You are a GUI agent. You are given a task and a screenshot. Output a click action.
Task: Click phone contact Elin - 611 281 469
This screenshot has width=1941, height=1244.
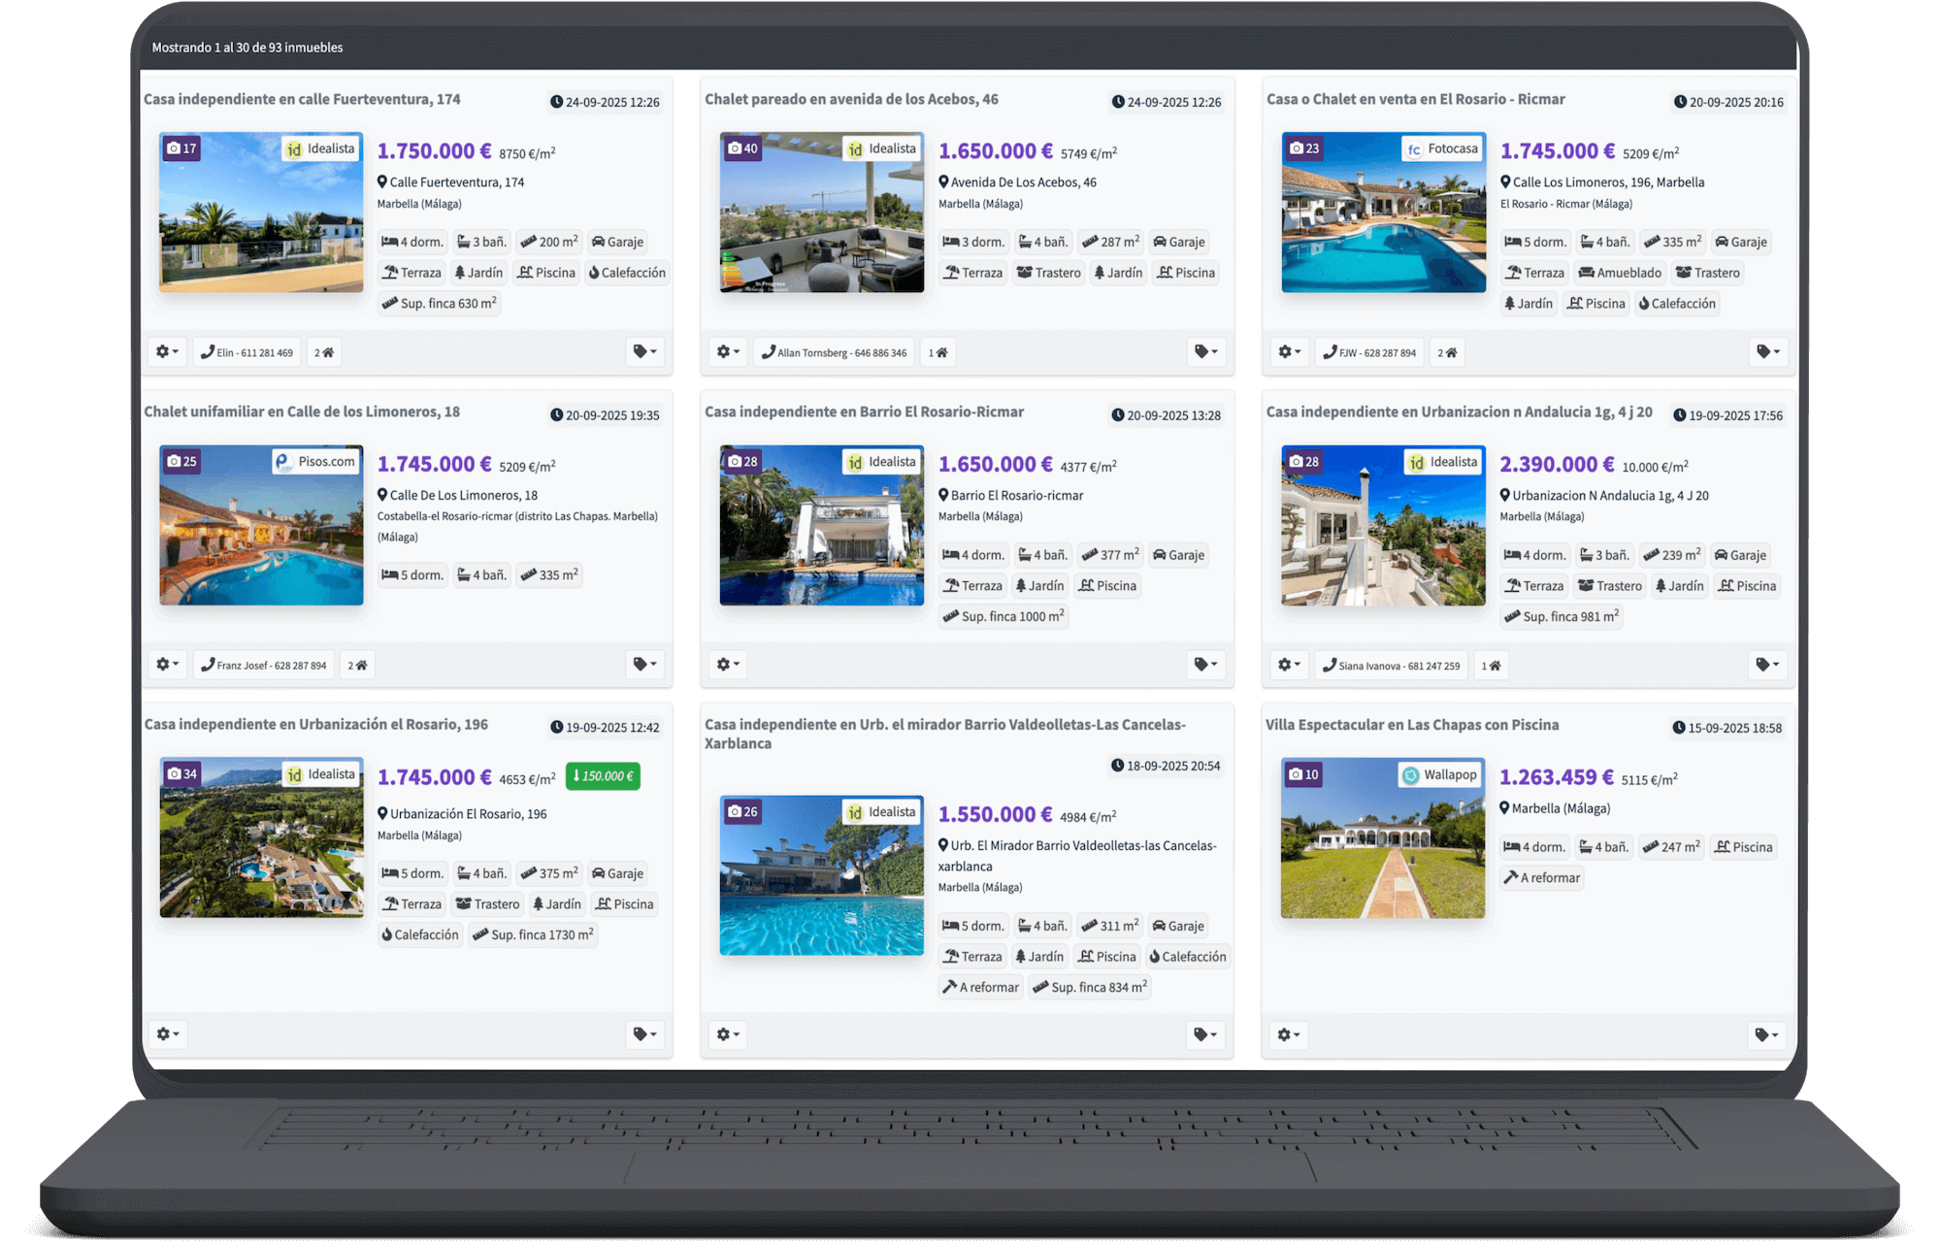[247, 352]
